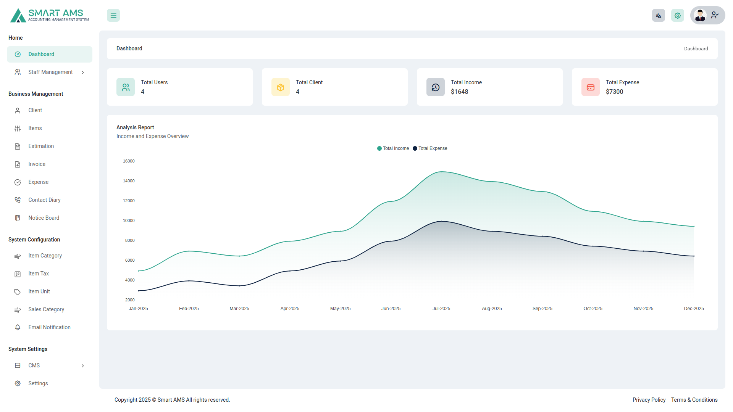
Task: Click the Expense checkmark icon
Action: pos(18,182)
